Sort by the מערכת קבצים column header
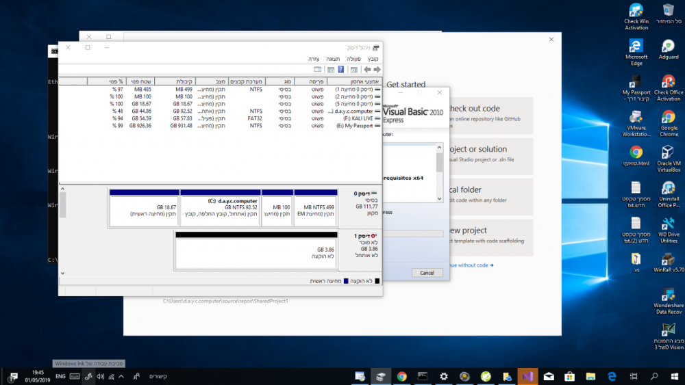The width and height of the screenshot is (685, 385). 247,81
